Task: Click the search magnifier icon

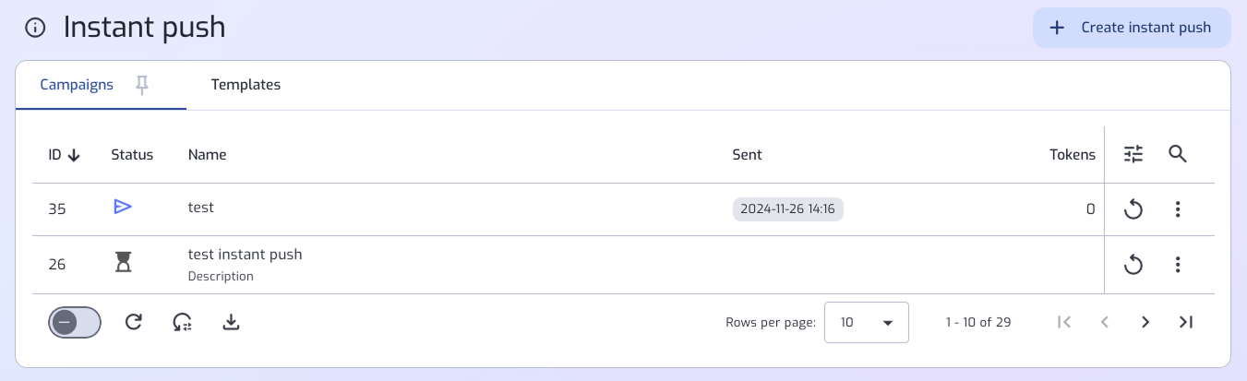Action: click(x=1177, y=154)
